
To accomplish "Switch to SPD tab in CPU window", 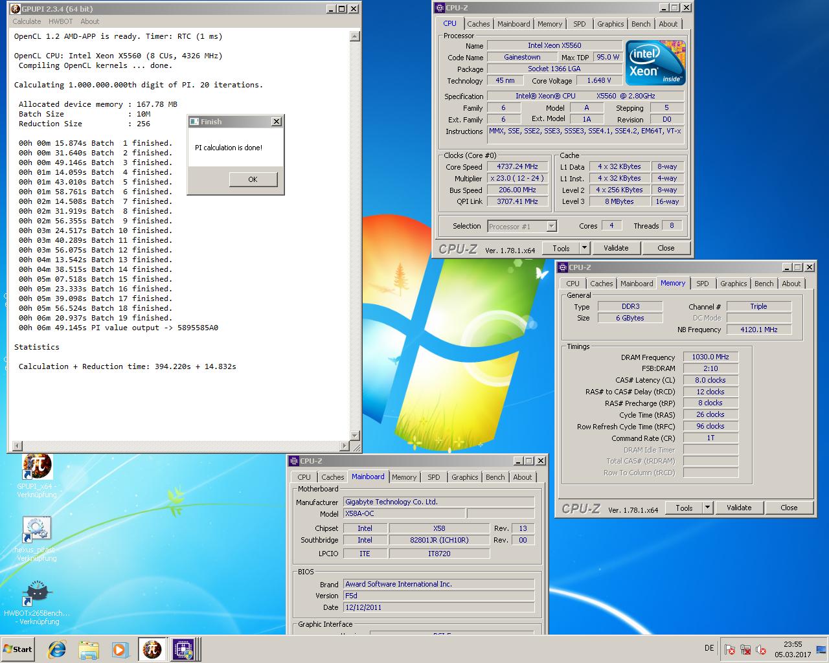I will tap(580, 24).
